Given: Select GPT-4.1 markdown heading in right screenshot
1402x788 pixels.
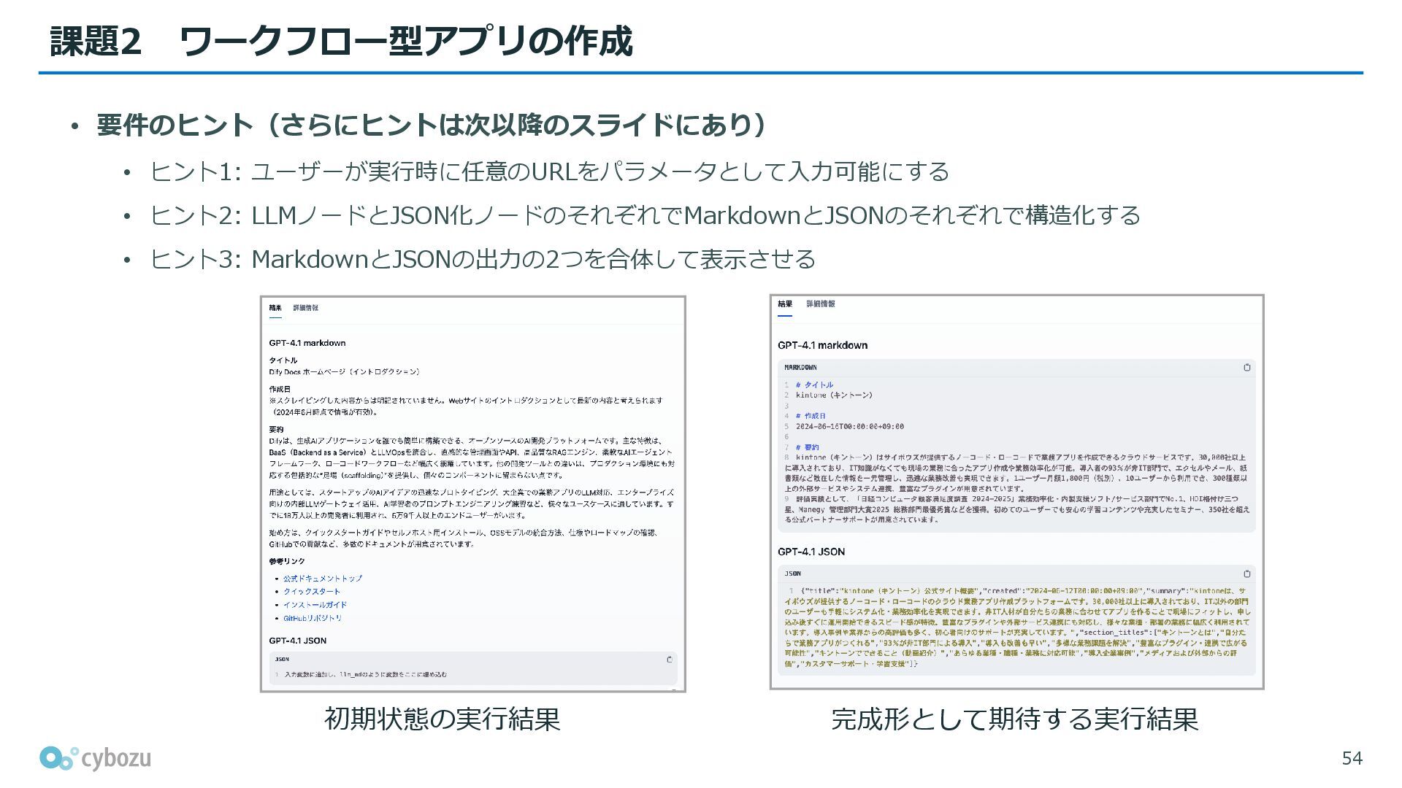Looking at the screenshot, I should point(822,346).
